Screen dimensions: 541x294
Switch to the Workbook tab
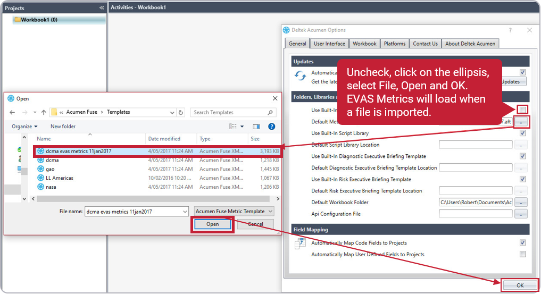pos(364,44)
